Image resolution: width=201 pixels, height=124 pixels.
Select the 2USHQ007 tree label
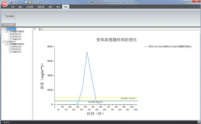click(x=11, y=42)
